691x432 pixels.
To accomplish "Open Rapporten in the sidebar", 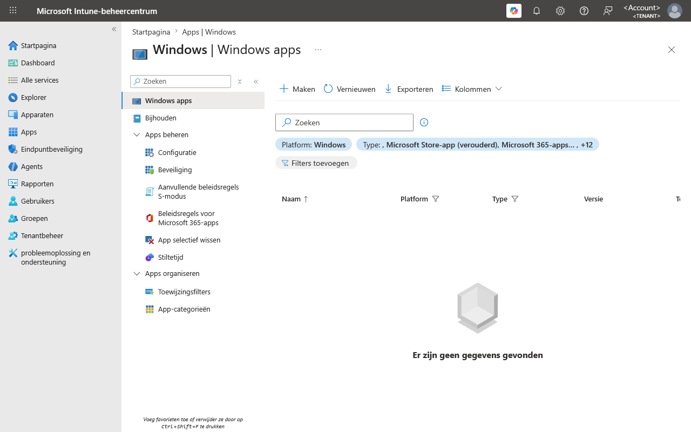I will pyautogui.click(x=60, y=184).
